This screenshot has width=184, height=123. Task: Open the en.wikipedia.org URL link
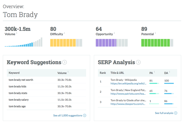tap(128, 83)
